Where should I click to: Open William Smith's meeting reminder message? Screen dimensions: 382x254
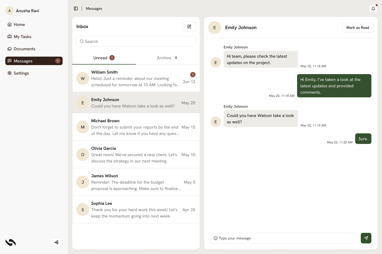click(136, 78)
